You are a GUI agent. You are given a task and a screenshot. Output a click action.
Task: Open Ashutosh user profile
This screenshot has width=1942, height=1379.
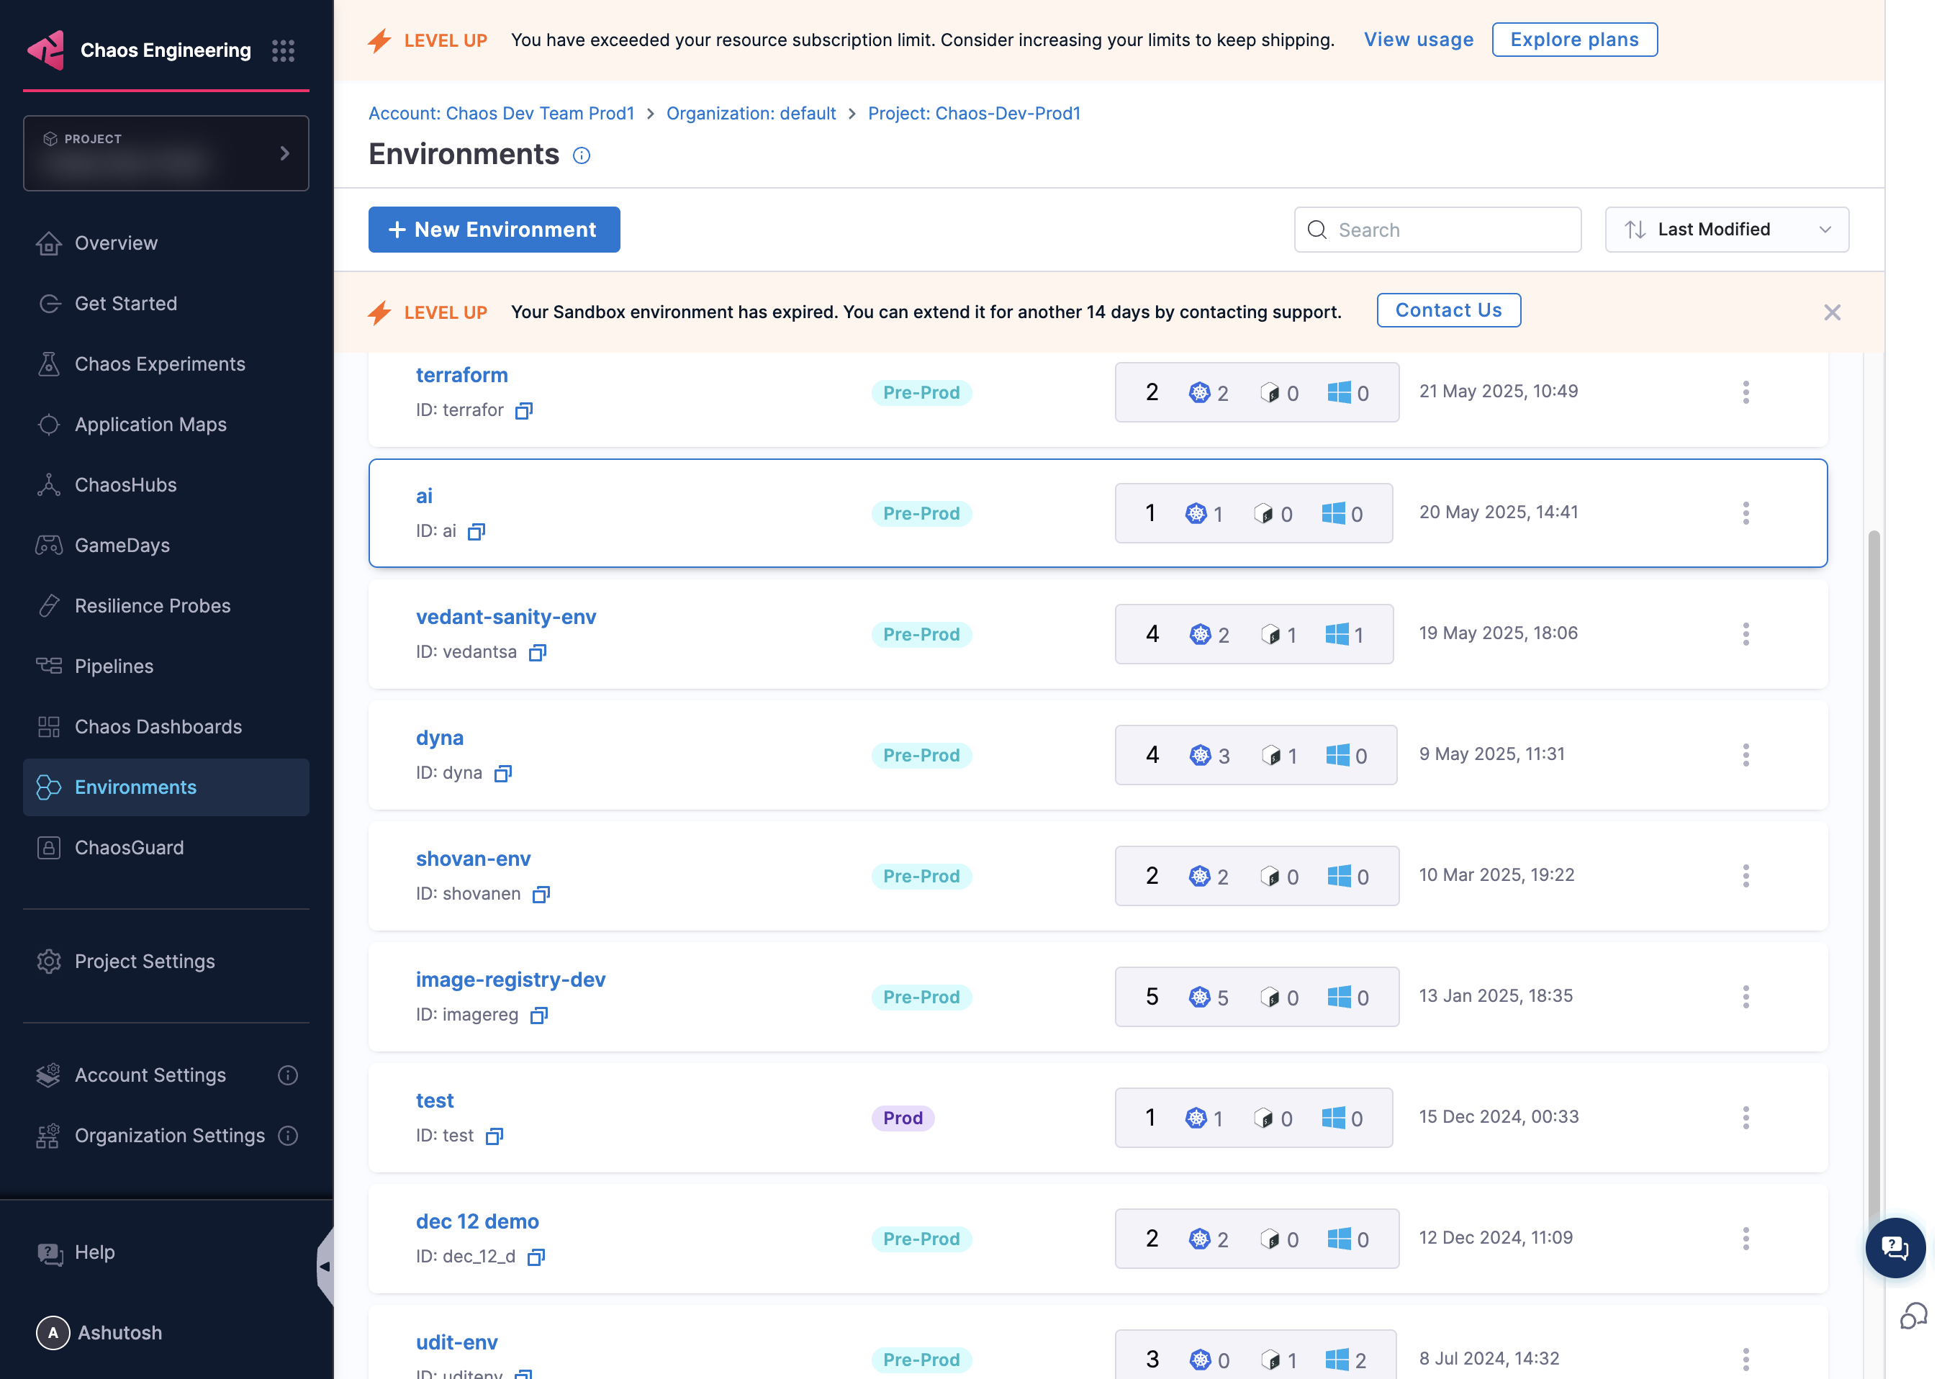click(x=100, y=1333)
